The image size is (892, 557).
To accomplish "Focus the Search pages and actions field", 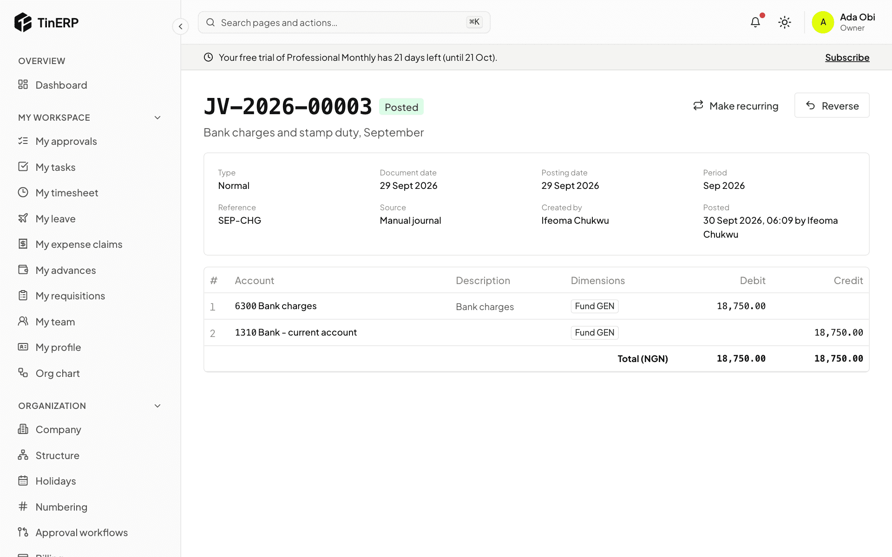I will pos(344,22).
